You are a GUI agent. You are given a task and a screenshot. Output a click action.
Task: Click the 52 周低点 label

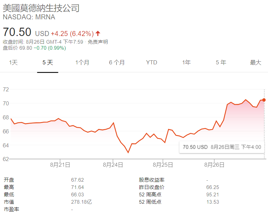click(x=150, y=202)
